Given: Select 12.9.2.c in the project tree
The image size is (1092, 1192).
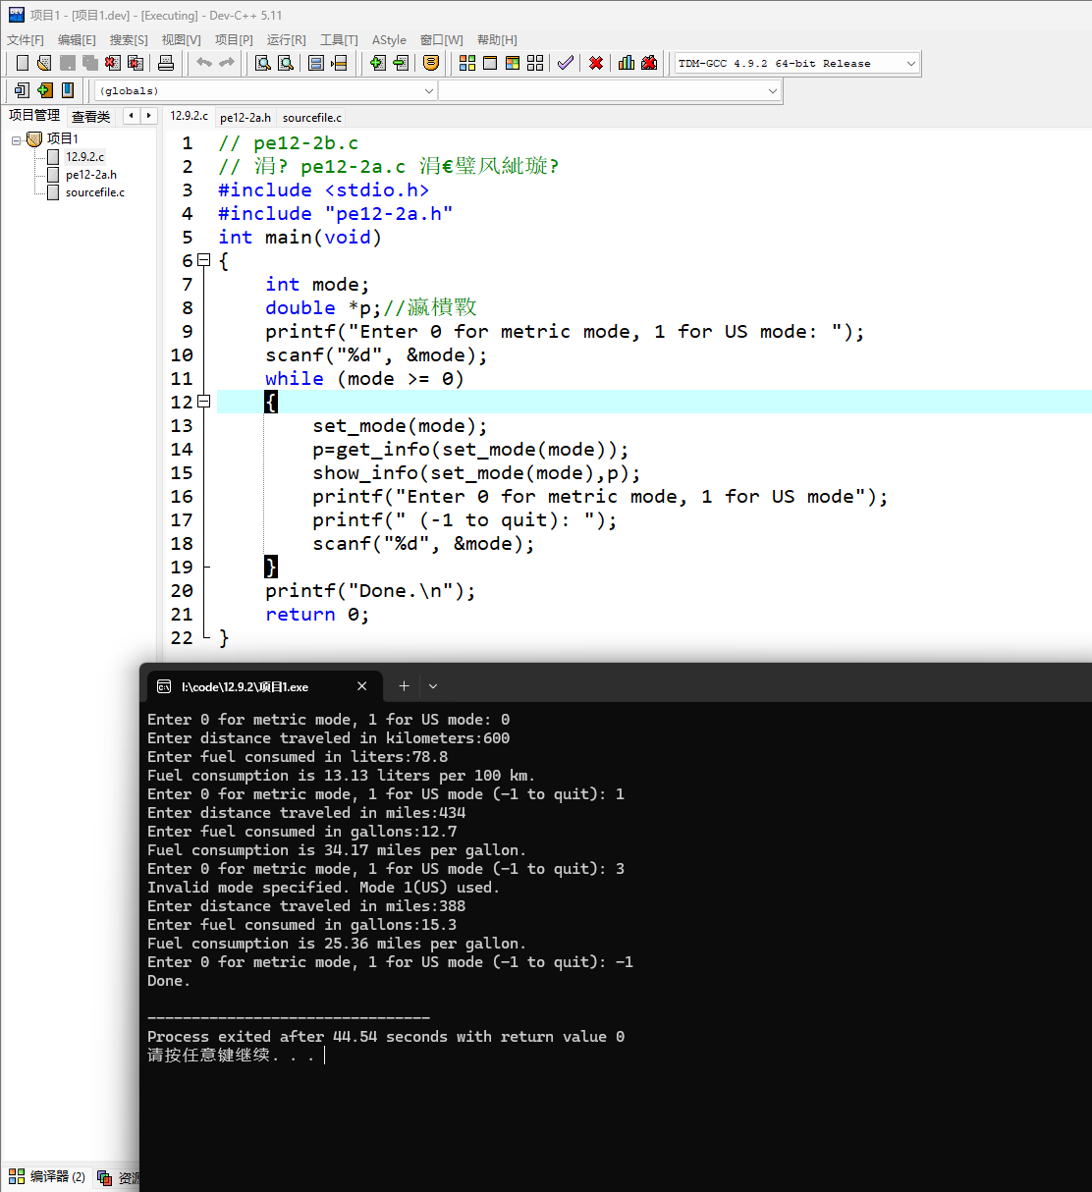Looking at the screenshot, I should (84, 157).
